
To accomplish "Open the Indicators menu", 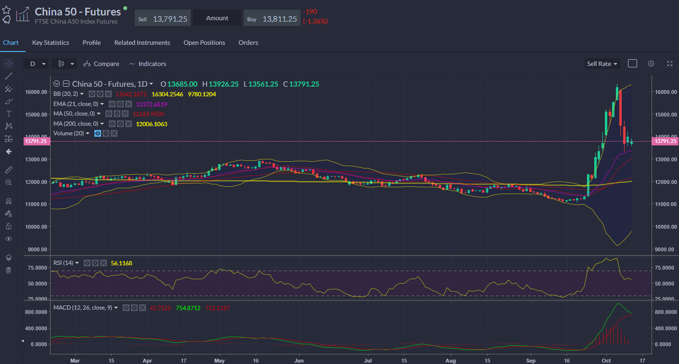I will pyautogui.click(x=147, y=64).
